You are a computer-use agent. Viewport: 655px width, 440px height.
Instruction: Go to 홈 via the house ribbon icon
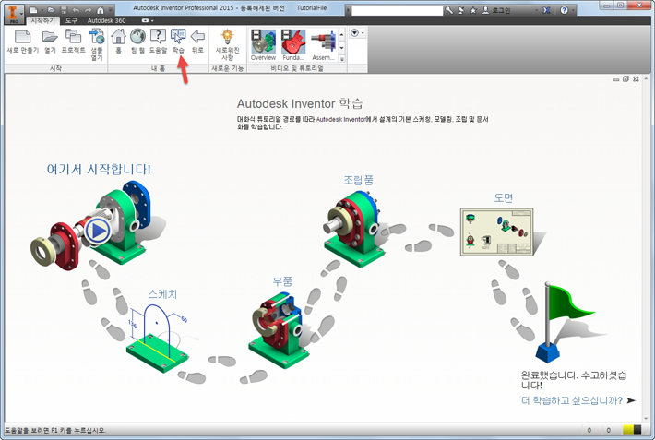(x=119, y=42)
